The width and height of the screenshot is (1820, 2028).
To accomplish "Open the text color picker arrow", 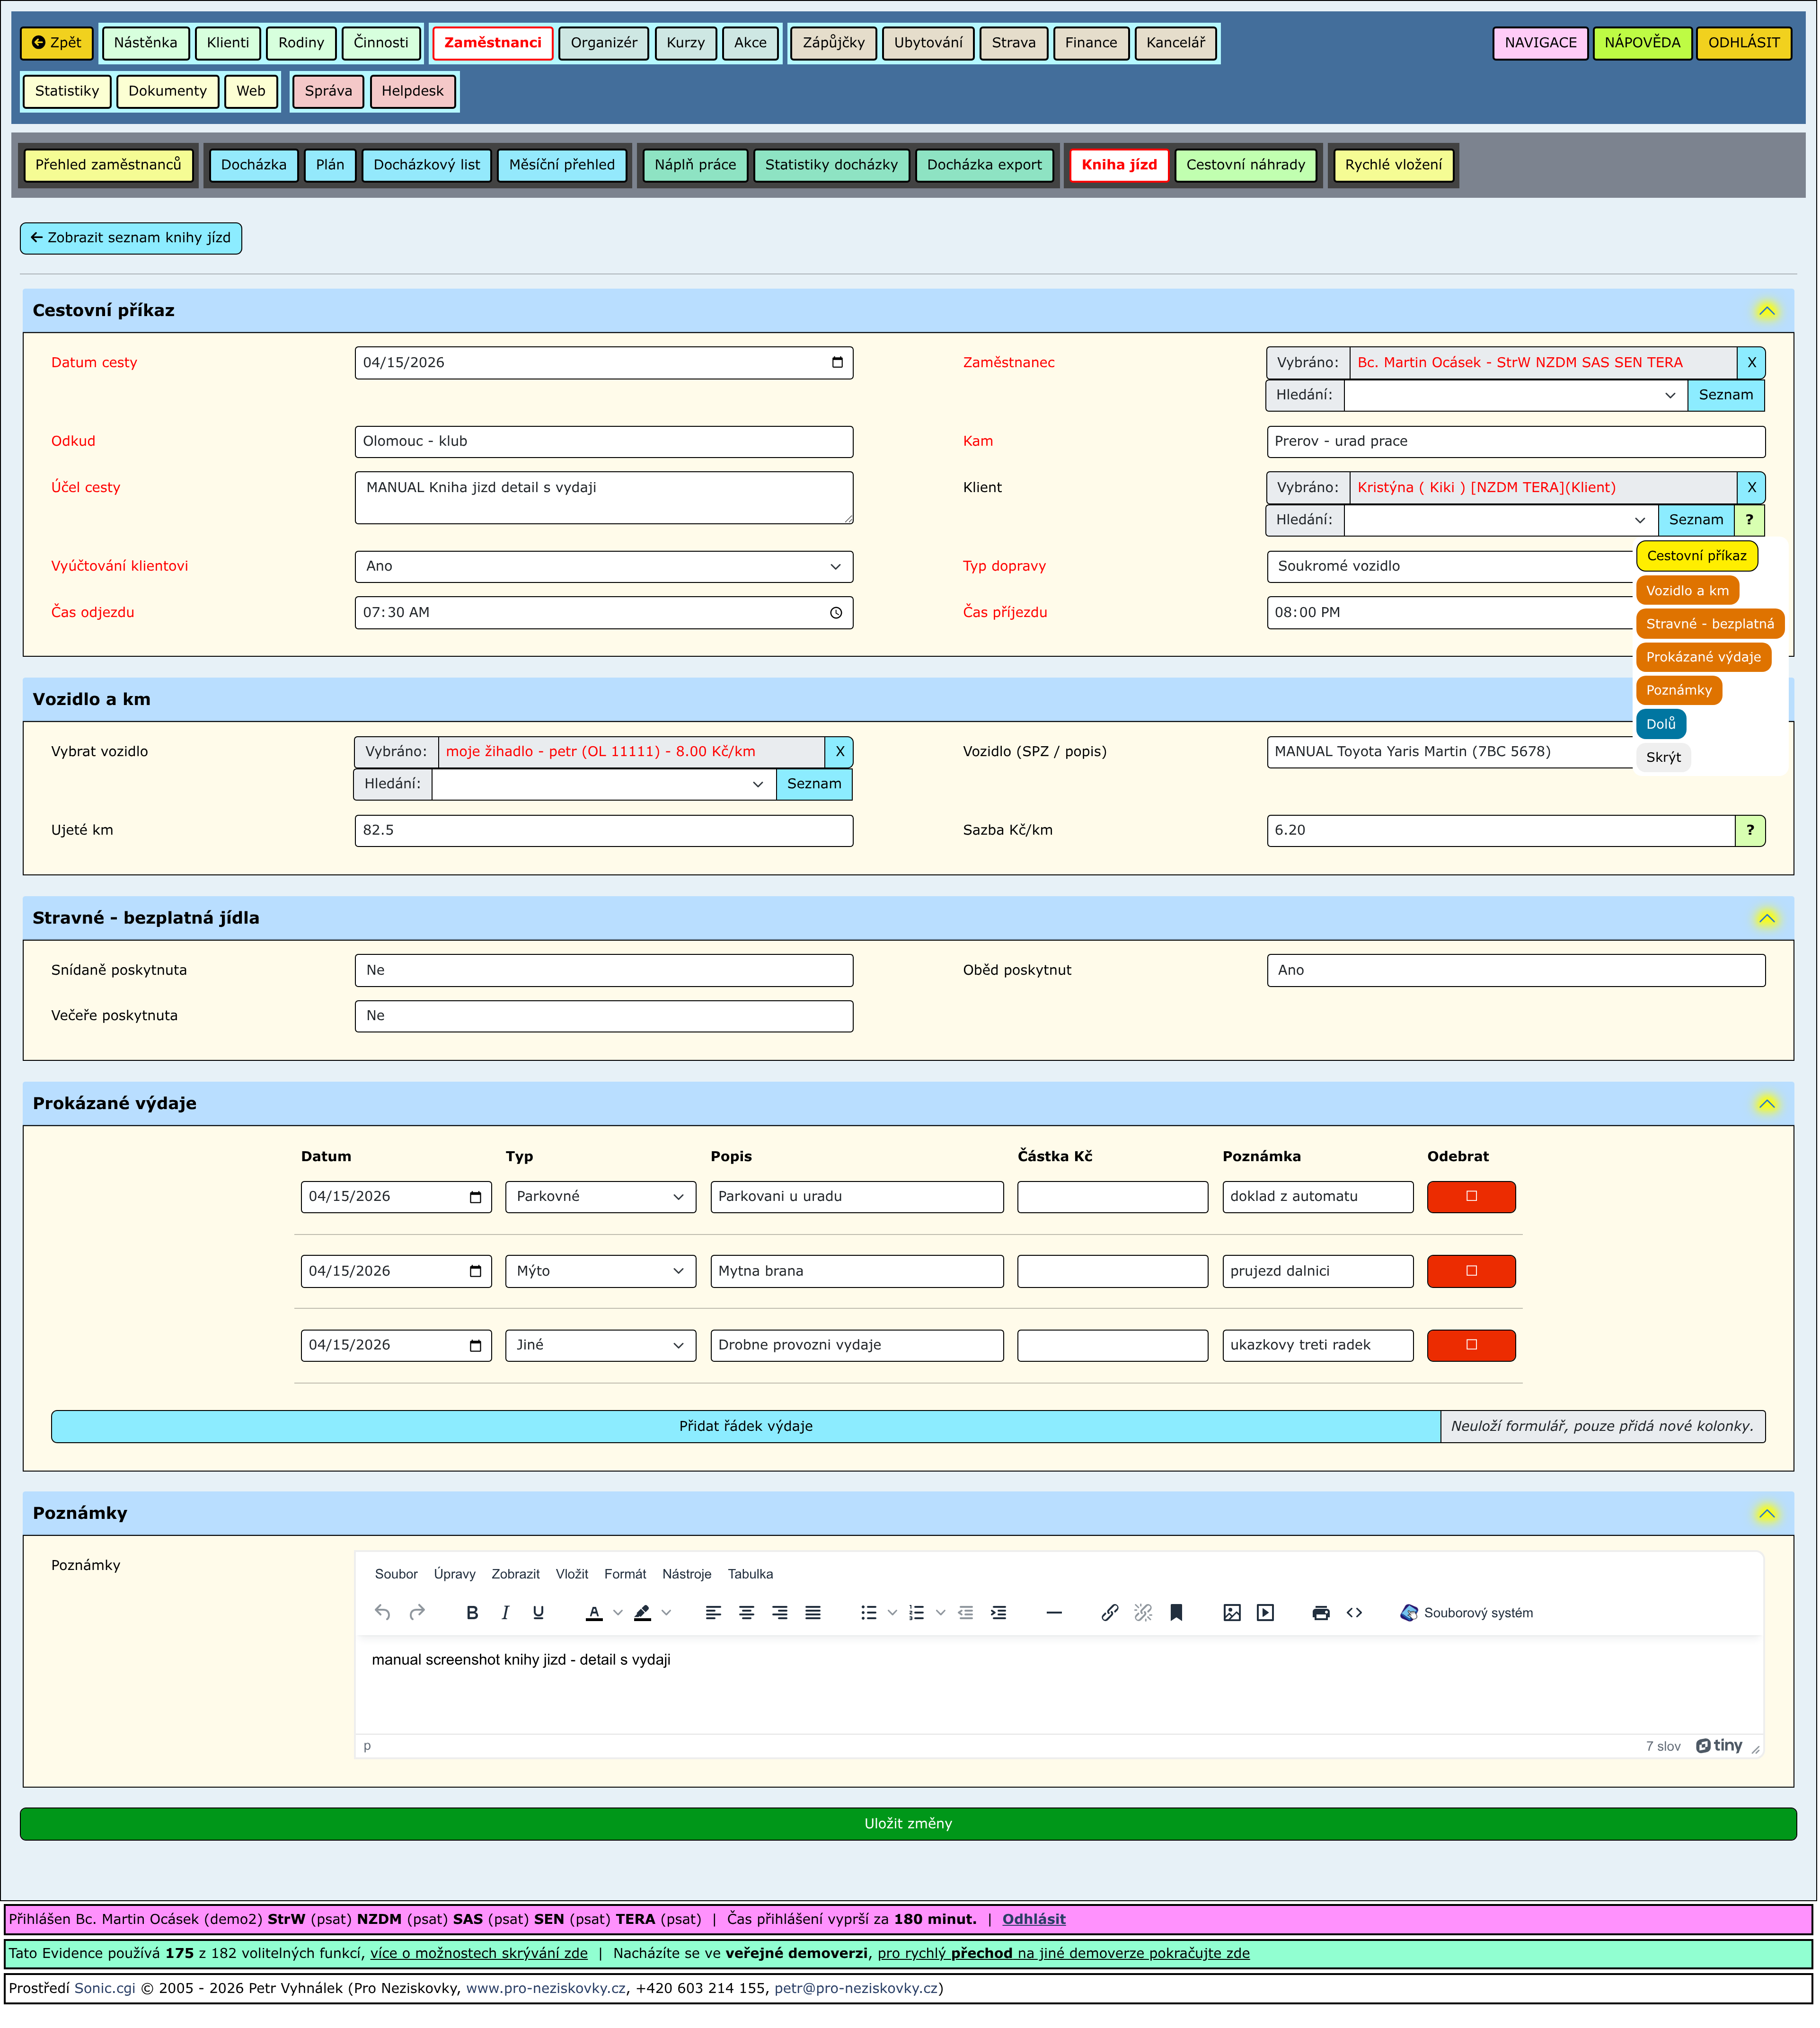I will pyautogui.click(x=618, y=1613).
